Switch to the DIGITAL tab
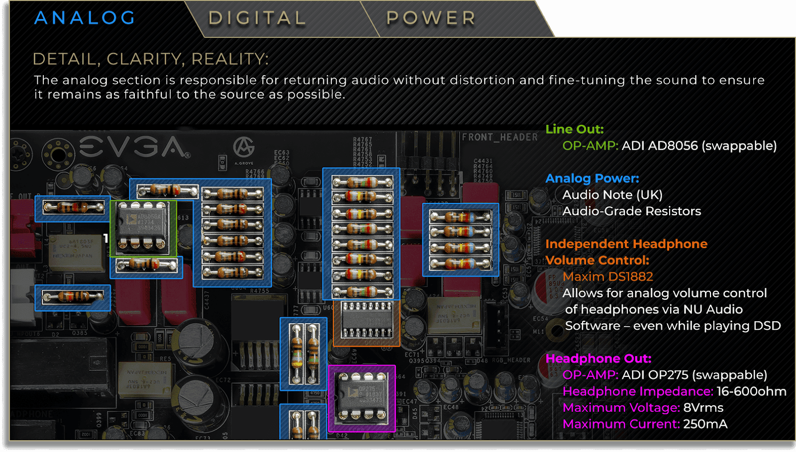 (x=257, y=19)
